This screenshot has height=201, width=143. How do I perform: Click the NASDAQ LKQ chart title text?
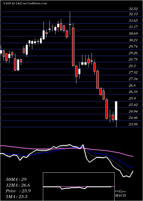point(25,3)
